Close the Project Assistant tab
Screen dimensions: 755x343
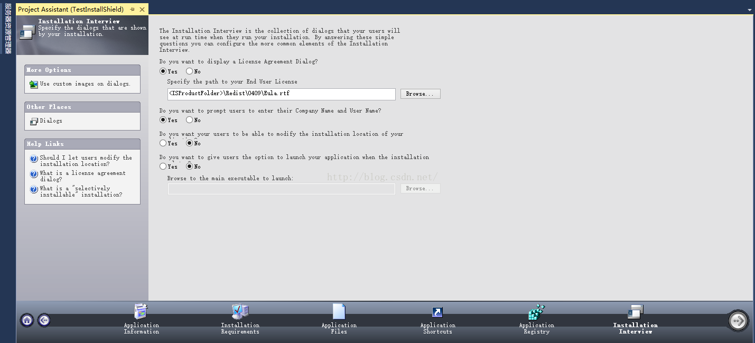tap(142, 10)
